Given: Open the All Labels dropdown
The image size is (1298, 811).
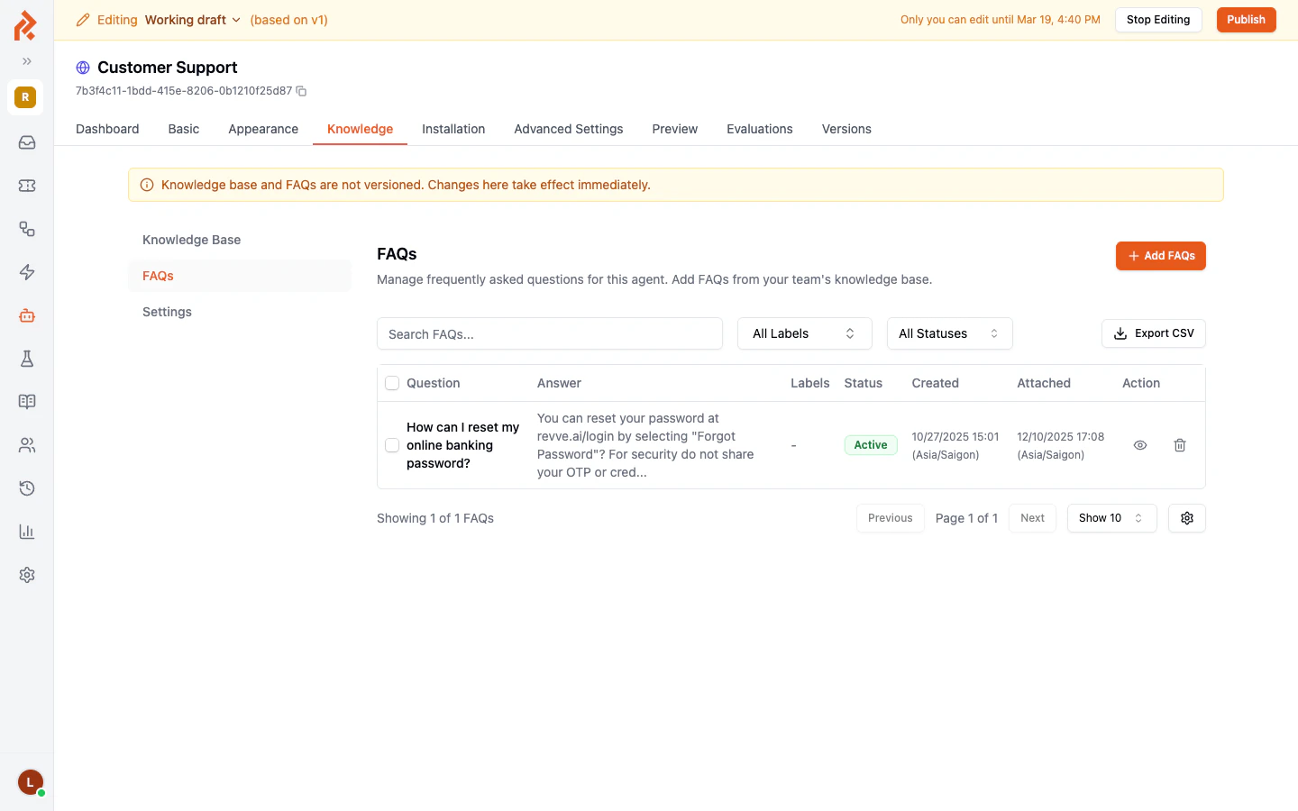Looking at the screenshot, I should tap(803, 333).
